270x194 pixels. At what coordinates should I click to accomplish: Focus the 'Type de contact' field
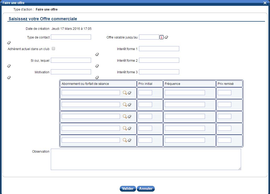coord(71,37)
